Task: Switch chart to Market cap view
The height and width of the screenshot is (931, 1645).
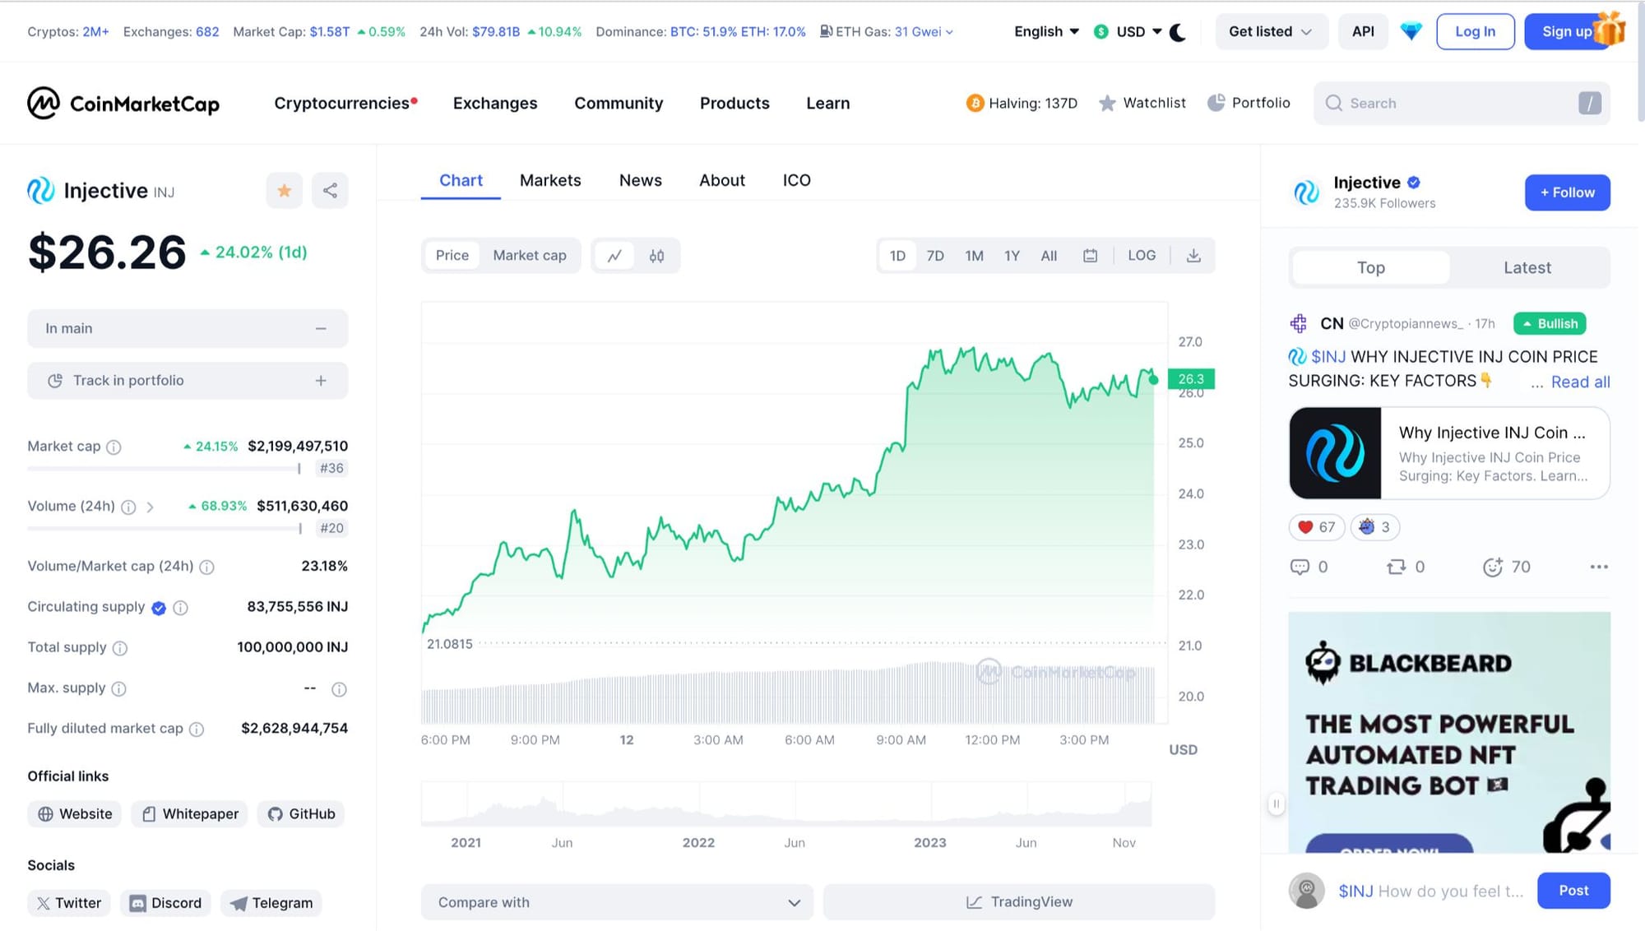Action: coord(529,256)
